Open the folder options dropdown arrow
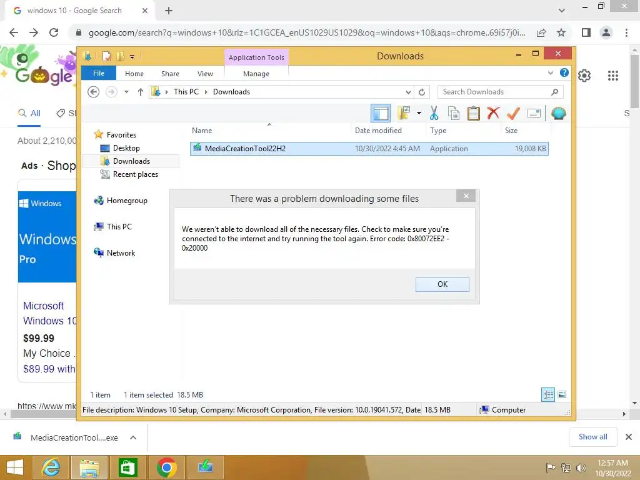Viewport: 640px width, 480px height. pyautogui.click(x=419, y=113)
